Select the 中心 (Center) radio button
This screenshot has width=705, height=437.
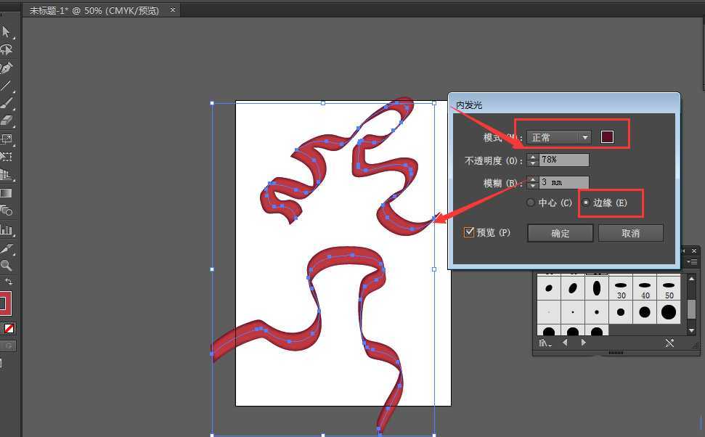pos(531,203)
